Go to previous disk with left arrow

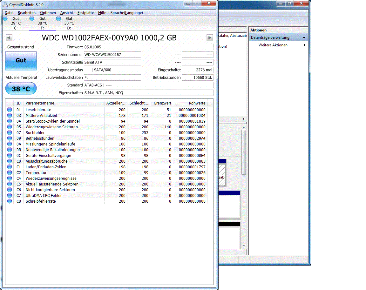point(9,37)
